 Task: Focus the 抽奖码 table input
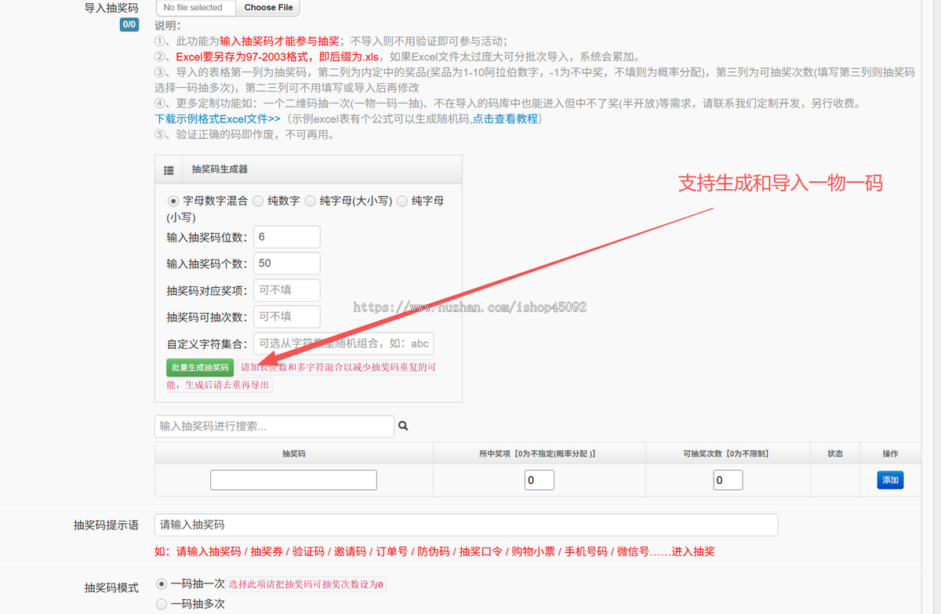(293, 480)
